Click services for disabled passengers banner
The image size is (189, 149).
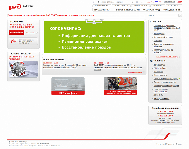(120, 86)
